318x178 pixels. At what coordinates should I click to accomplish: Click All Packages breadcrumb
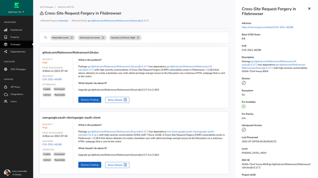coord(47,7)
